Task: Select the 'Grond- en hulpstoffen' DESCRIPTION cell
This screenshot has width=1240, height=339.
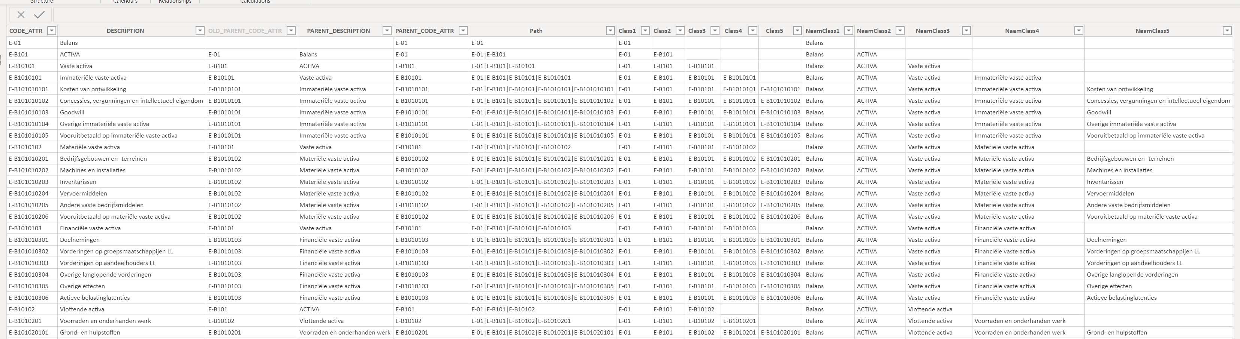Action: pos(132,333)
